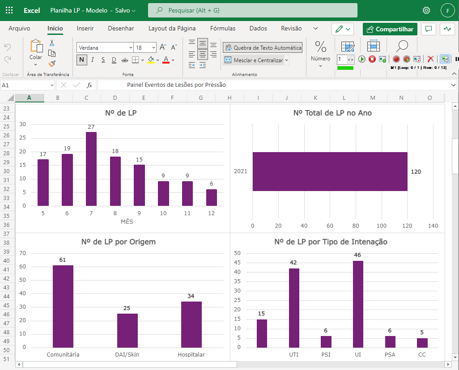Delete macro with the red X
Screen dimensions: 459x370
pyautogui.click(x=430, y=59)
